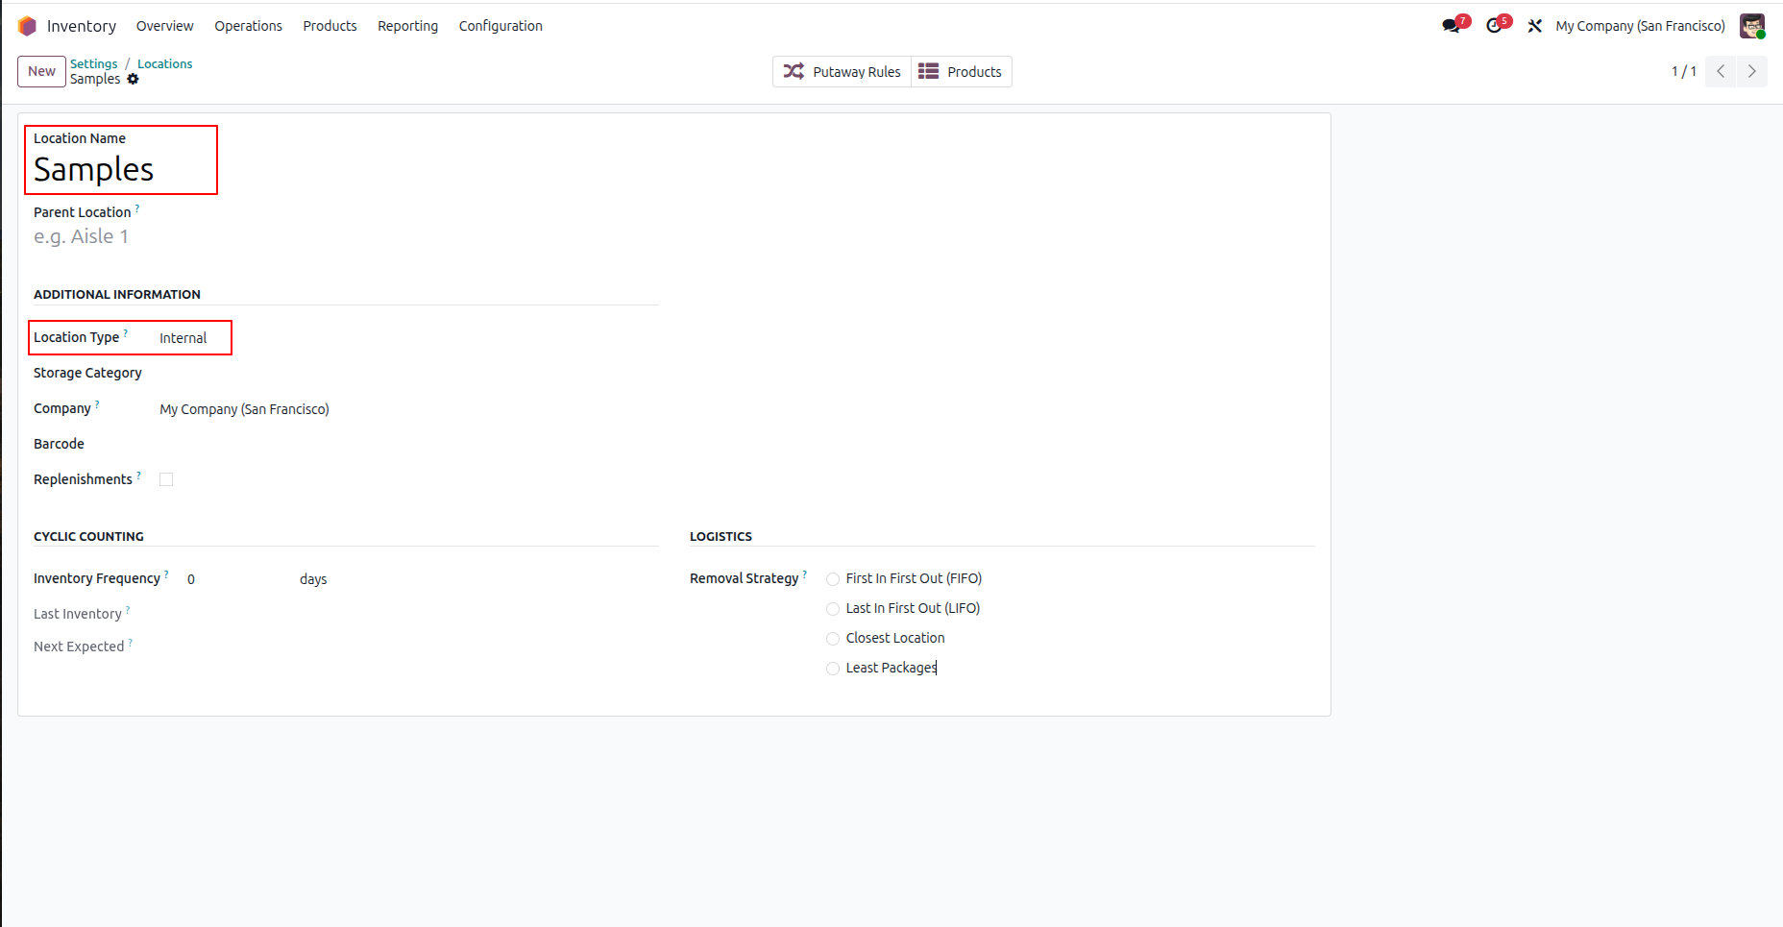This screenshot has width=1783, height=927.
Task: Click the Inventory app logo icon
Action: click(x=27, y=26)
